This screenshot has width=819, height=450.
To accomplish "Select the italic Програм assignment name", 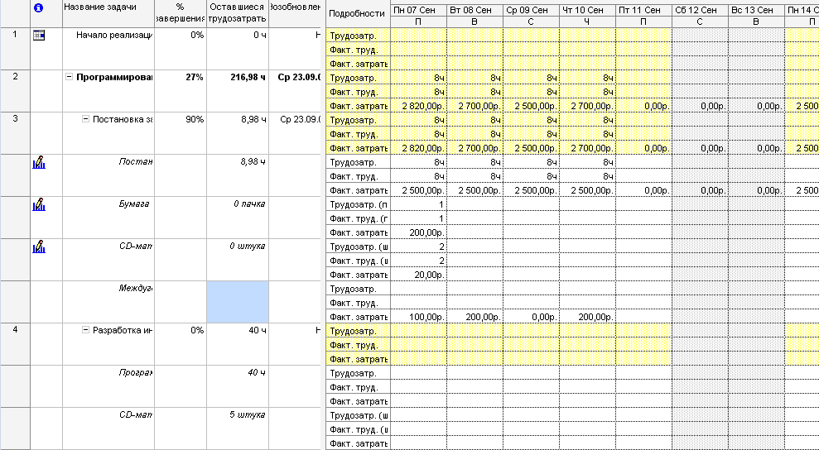I will [136, 373].
